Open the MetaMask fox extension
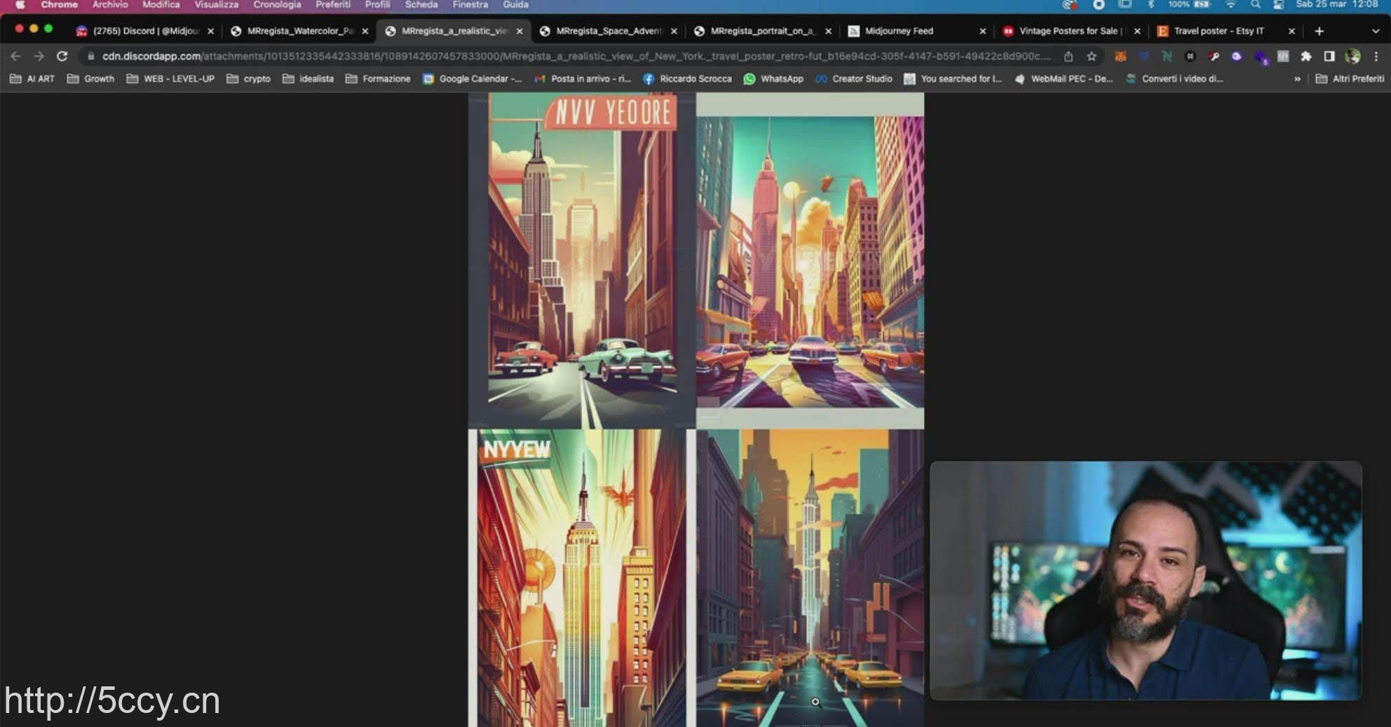 (x=1120, y=56)
